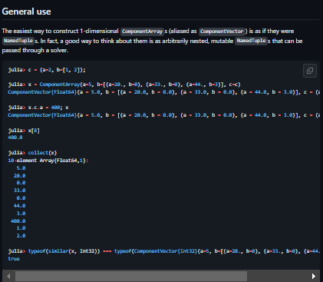This screenshot has height=282, width=323.
Task: Click the '10-element Array{Float64,1}:' output line
Action: (x=48, y=161)
